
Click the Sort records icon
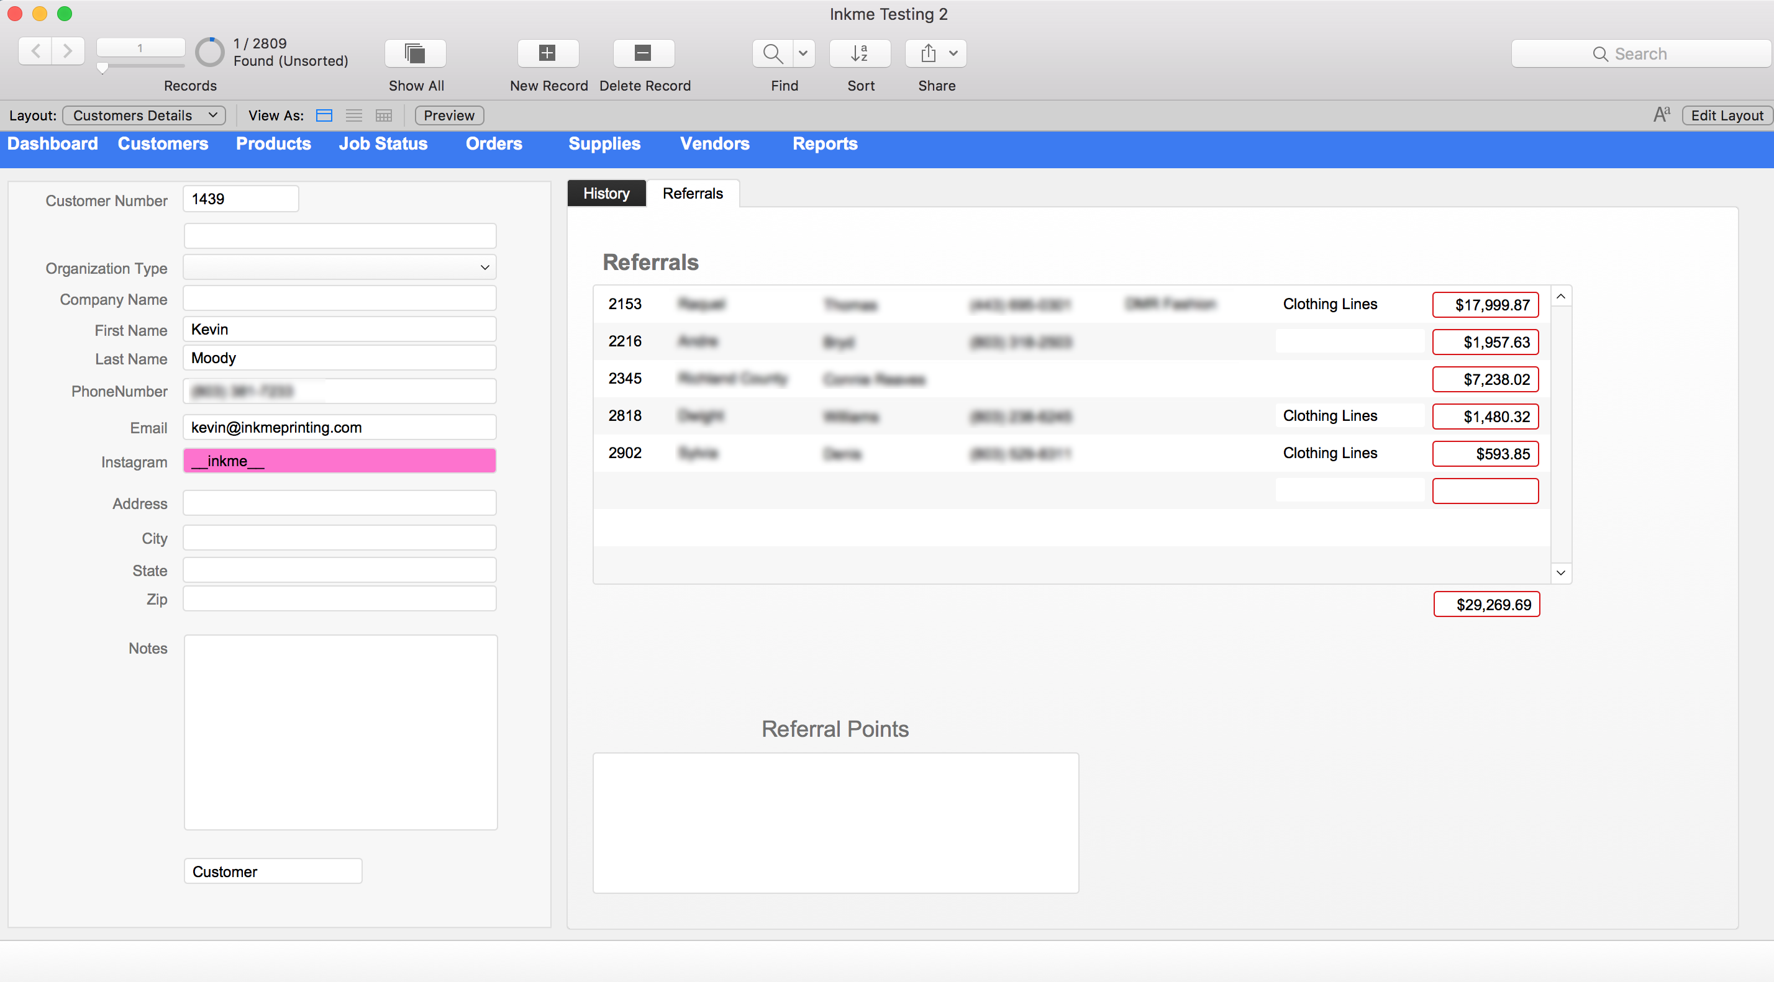[x=860, y=53]
